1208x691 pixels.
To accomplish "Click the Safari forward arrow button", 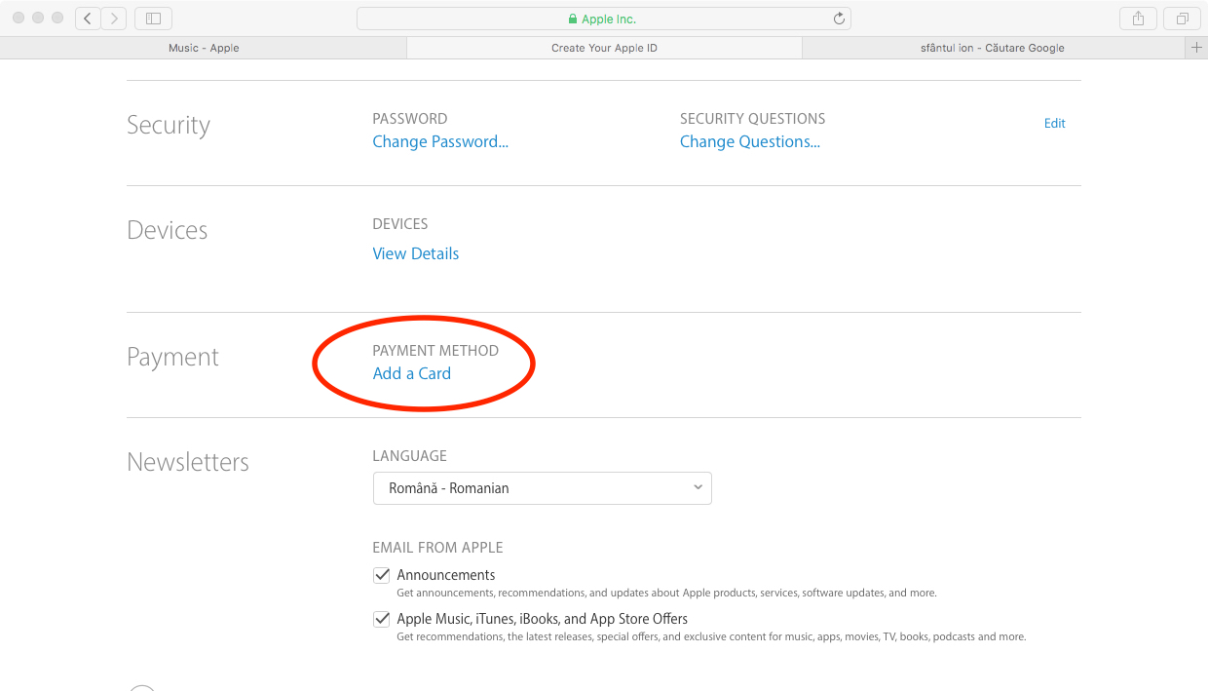I will (114, 19).
